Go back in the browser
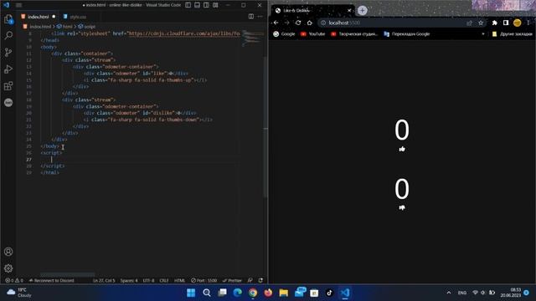 point(276,23)
